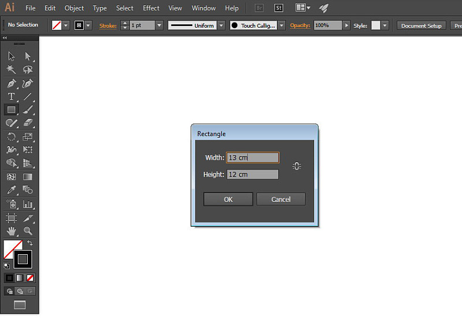Screen dimensions: 462x320
Task: Switch to Draw Inside mode
Action: 30,291
